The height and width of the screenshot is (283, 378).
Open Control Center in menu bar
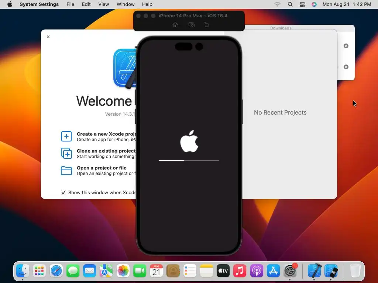[x=302, y=4]
